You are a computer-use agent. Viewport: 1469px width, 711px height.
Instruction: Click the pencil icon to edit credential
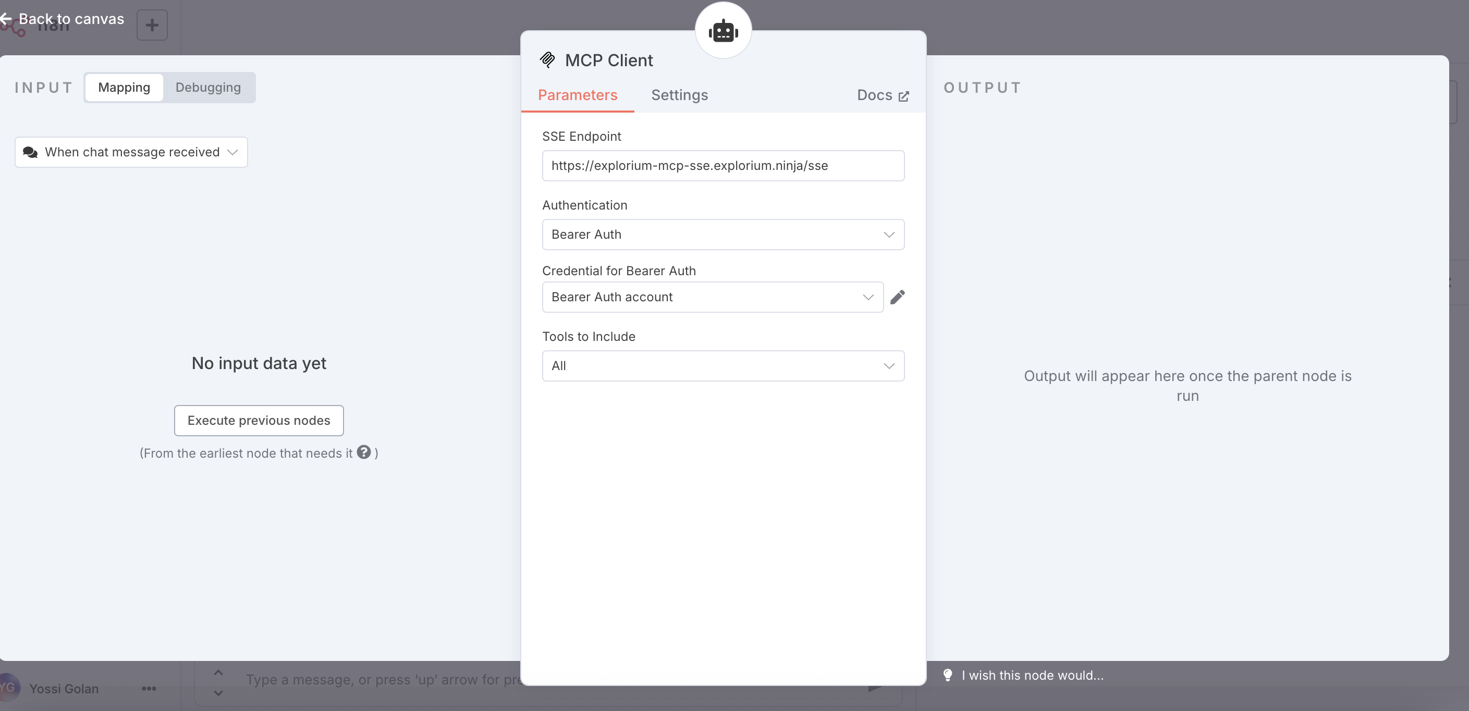(x=897, y=297)
